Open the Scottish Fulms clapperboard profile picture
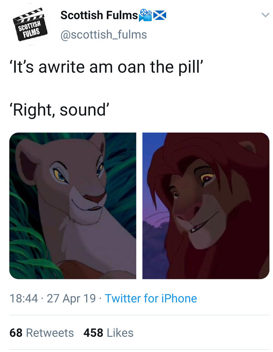273x352 pixels. pyautogui.click(x=30, y=25)
